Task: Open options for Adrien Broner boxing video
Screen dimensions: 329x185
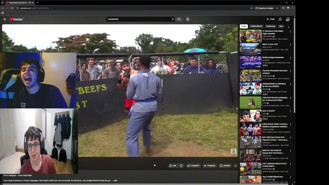Action: [290, 124]
